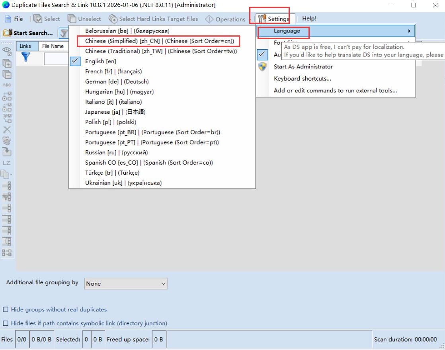Screen dimensions: 445x350
Task: Click the recycle bin icon in sidebar
Action: click(7, 140)
